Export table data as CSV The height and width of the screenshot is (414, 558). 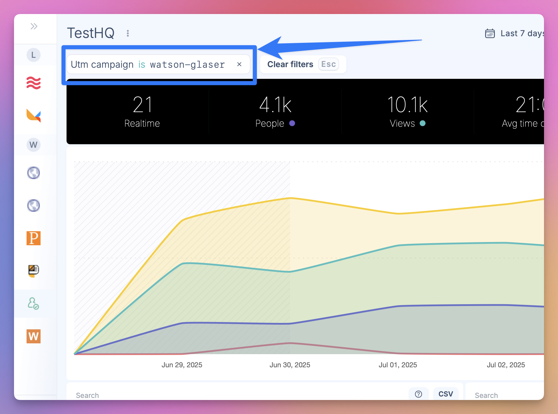(x=445, y=394)
